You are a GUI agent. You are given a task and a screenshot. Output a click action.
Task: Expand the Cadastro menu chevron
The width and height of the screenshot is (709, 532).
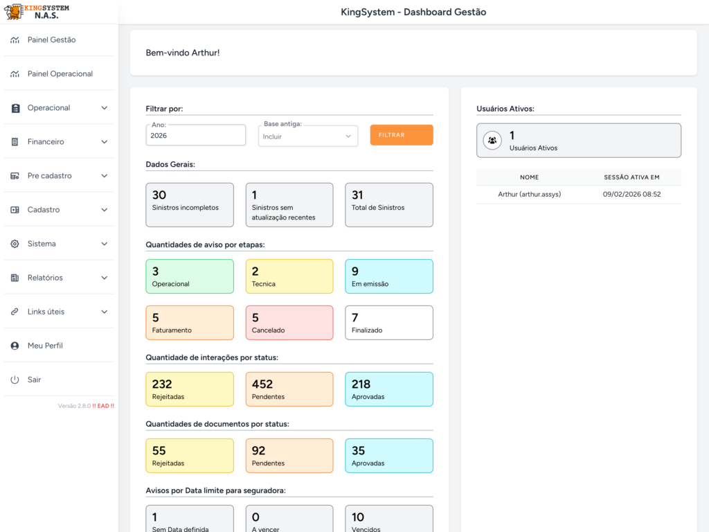coord(105,210)
